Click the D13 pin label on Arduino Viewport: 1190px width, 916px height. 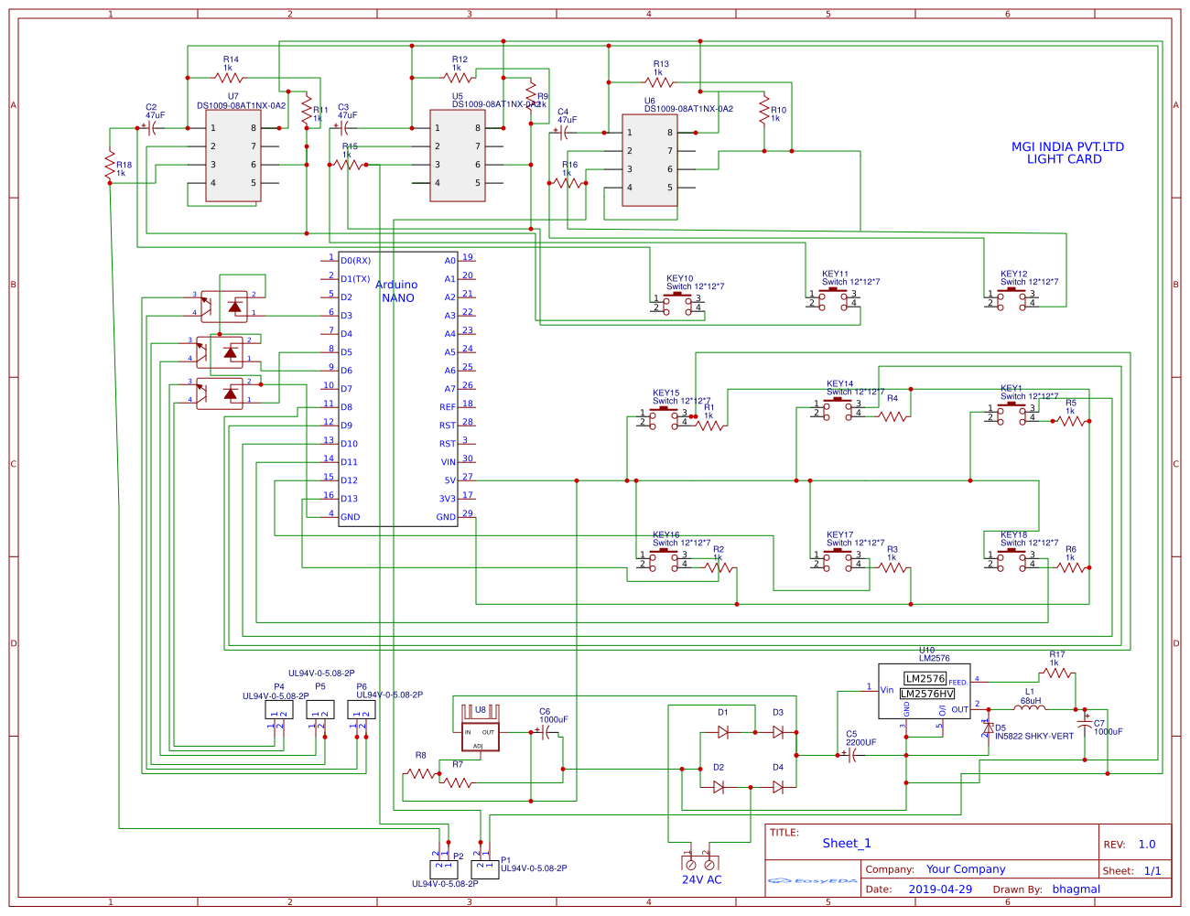pos(349,499)
